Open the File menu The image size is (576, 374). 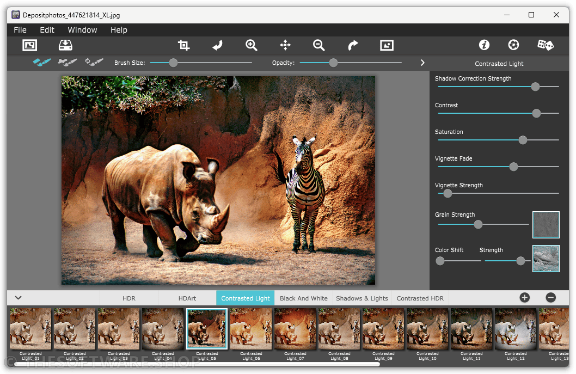[x=20, y=30]
